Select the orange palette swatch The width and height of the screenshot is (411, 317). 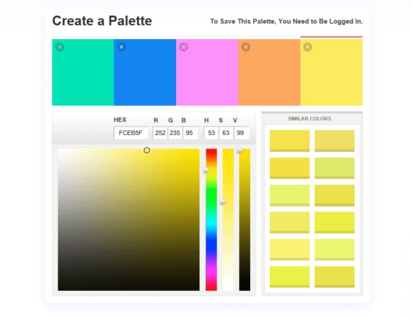tap(269, 73)
